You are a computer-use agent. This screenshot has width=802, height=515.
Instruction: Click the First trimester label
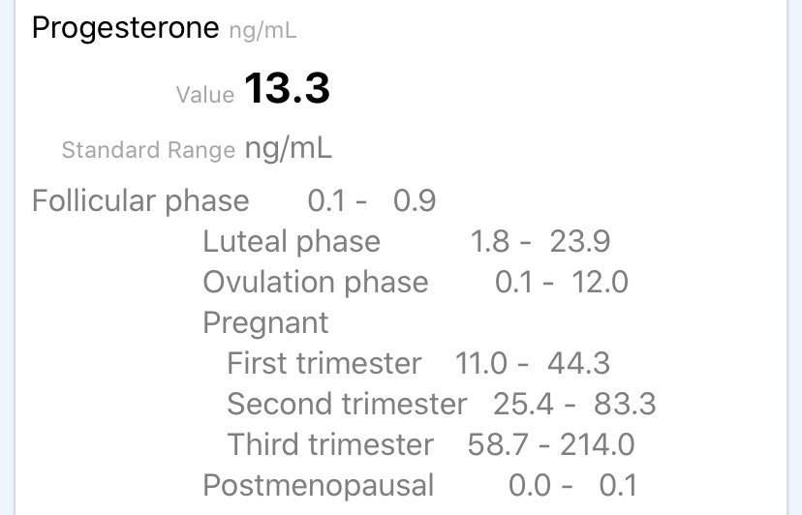point(324,364)
